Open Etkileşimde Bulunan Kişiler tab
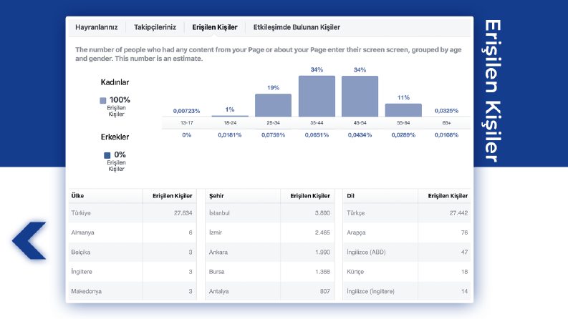 [297, 27]
